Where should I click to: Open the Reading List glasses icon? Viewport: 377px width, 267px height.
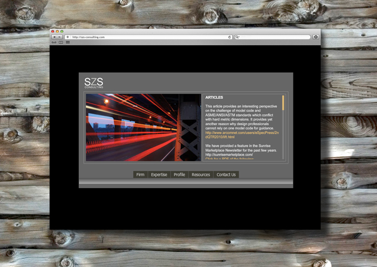point(54,42)
